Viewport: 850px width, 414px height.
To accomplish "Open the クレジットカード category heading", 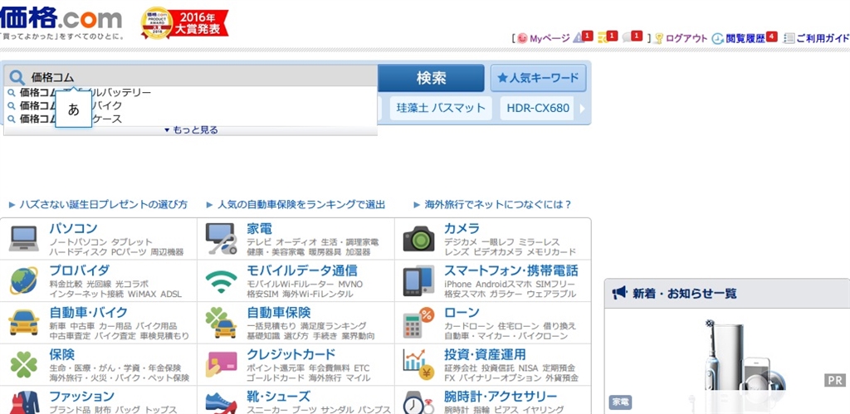I will coord(291,355).
